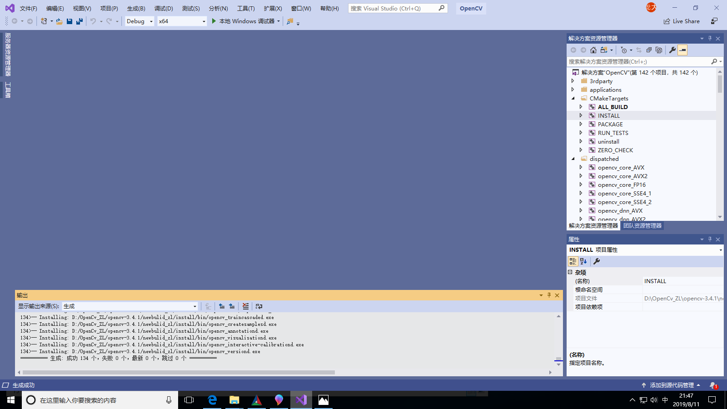Click the Find in Files icon
The image size is (727, 409).
[290, 21]
